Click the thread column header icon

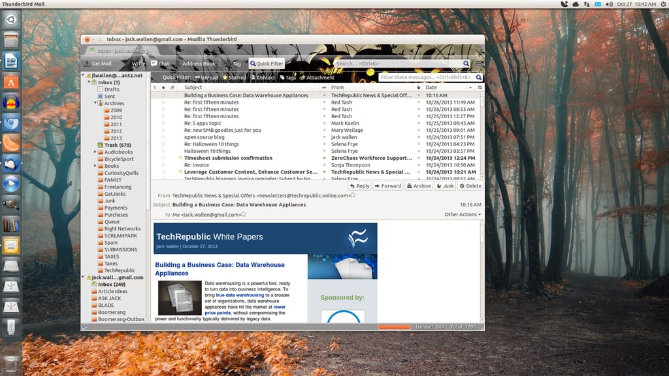(x=155, y=87)
